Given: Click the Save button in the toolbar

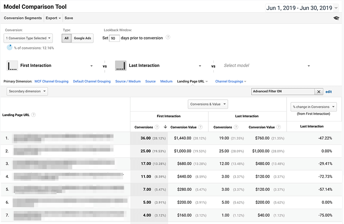Looking at the screenshot, I should click(x=68, y=18).
